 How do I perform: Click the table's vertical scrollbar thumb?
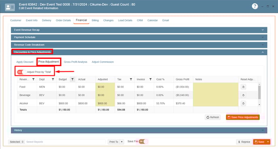259,93
